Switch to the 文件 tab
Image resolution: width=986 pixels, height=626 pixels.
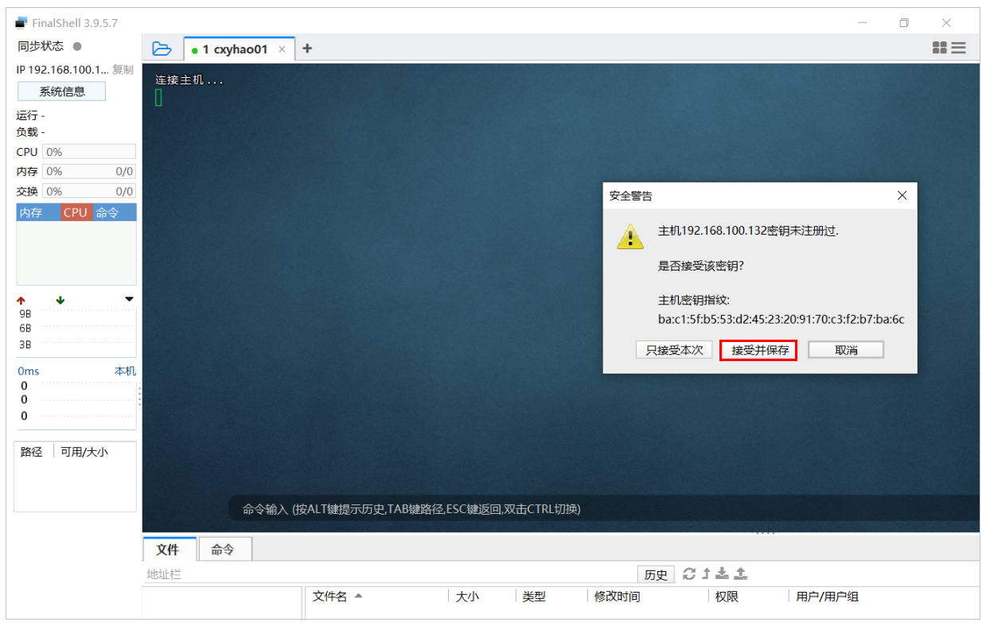(x=170, y=549)
